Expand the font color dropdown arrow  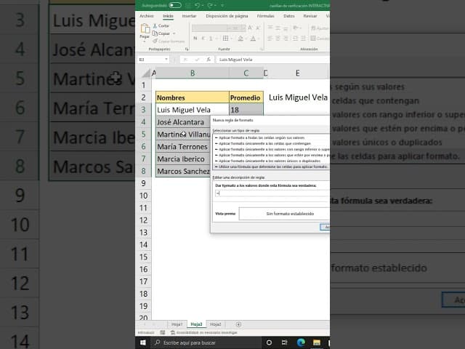259,39
